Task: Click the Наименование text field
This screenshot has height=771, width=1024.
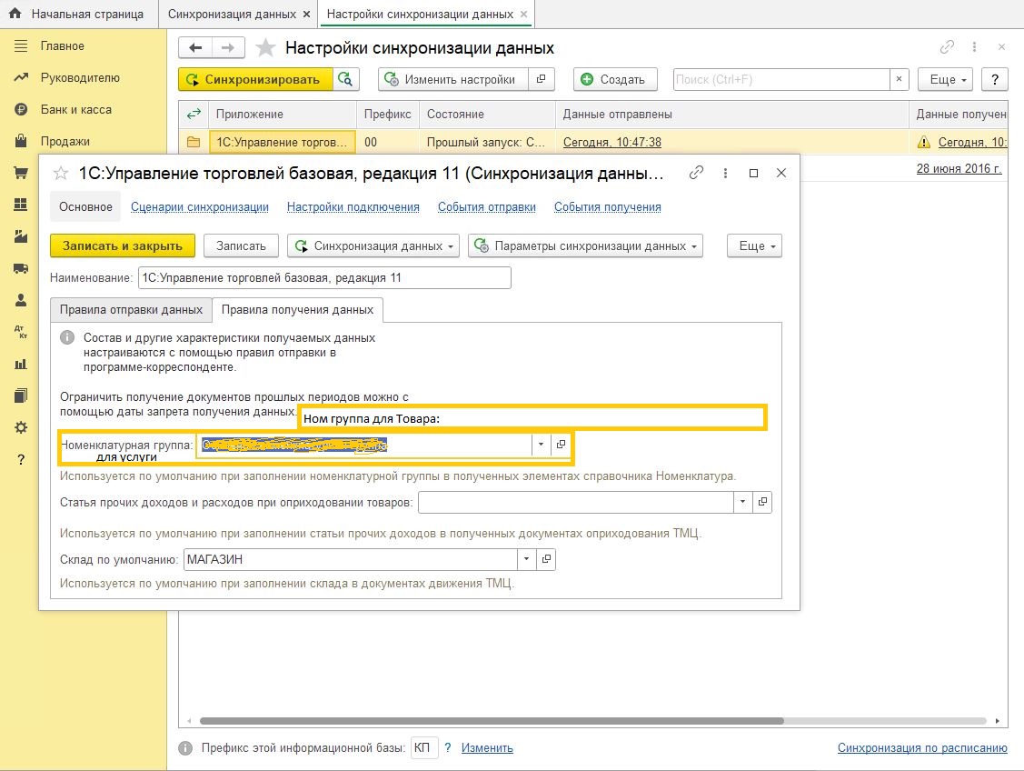Action: click(323, 277)
